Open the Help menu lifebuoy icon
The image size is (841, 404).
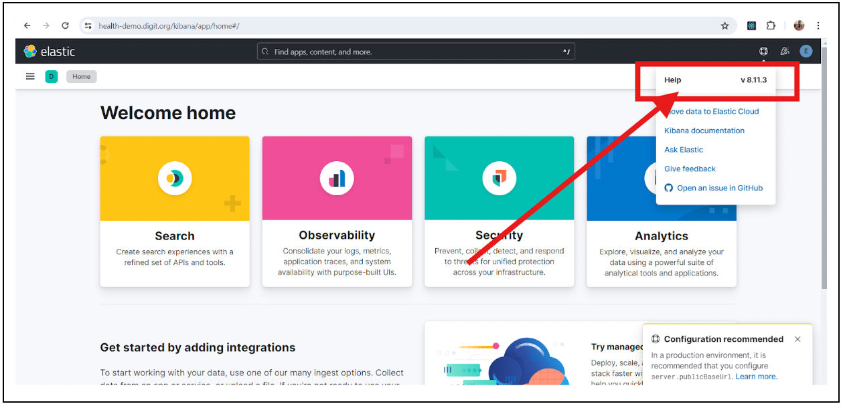coord(763,52)
